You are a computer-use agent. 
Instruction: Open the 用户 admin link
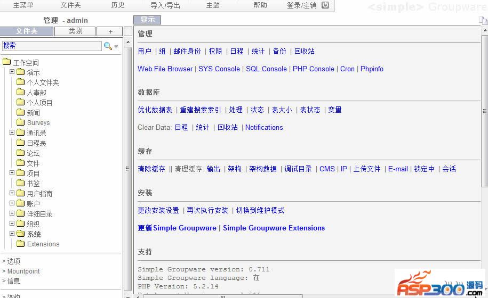145,51
